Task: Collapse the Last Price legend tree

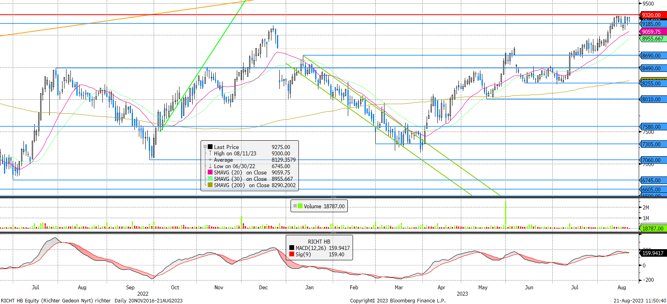Action: (x=205, y=147)
